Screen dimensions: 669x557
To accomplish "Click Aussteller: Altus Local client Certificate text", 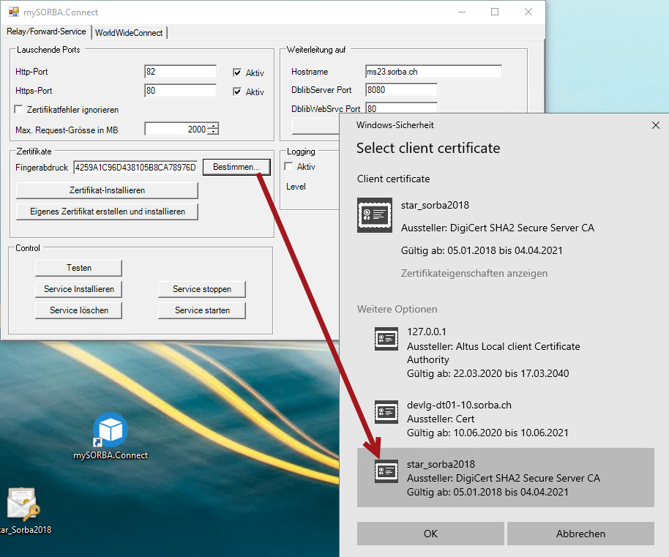I will (x=493, y=353).
